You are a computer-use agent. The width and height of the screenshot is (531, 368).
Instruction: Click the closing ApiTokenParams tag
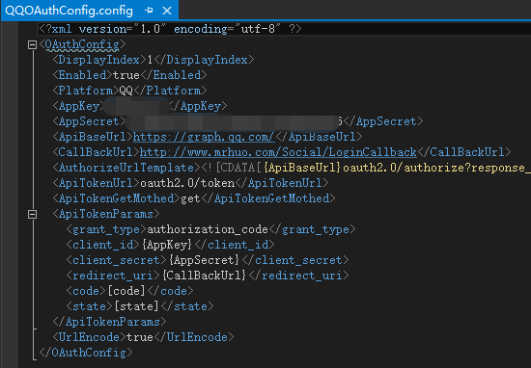(x=109, y=322)
